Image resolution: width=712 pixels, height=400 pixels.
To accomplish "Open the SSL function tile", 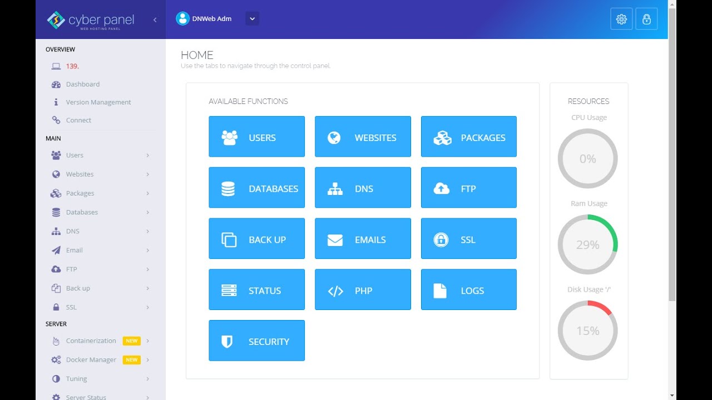I will click(469, 239).
